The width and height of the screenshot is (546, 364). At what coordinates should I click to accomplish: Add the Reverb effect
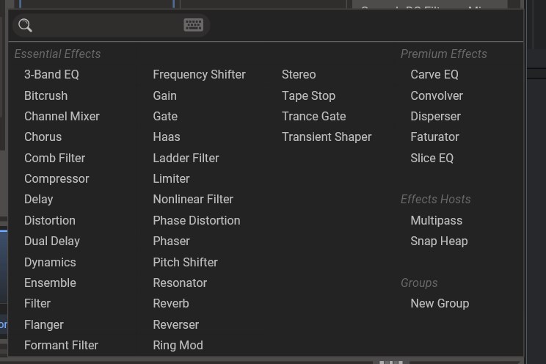point(171,303)
